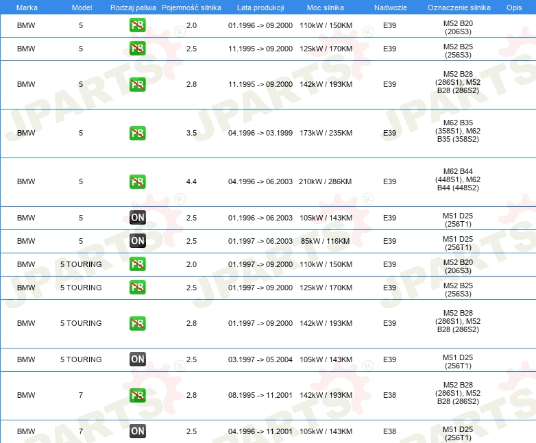Click the power value 173kW / 235KM
536x443 pixels.
326,133
